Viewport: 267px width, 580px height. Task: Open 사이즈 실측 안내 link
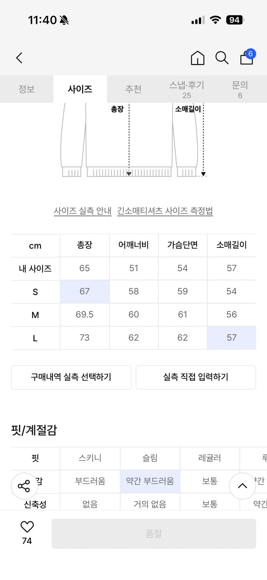(x=83, y=211)
